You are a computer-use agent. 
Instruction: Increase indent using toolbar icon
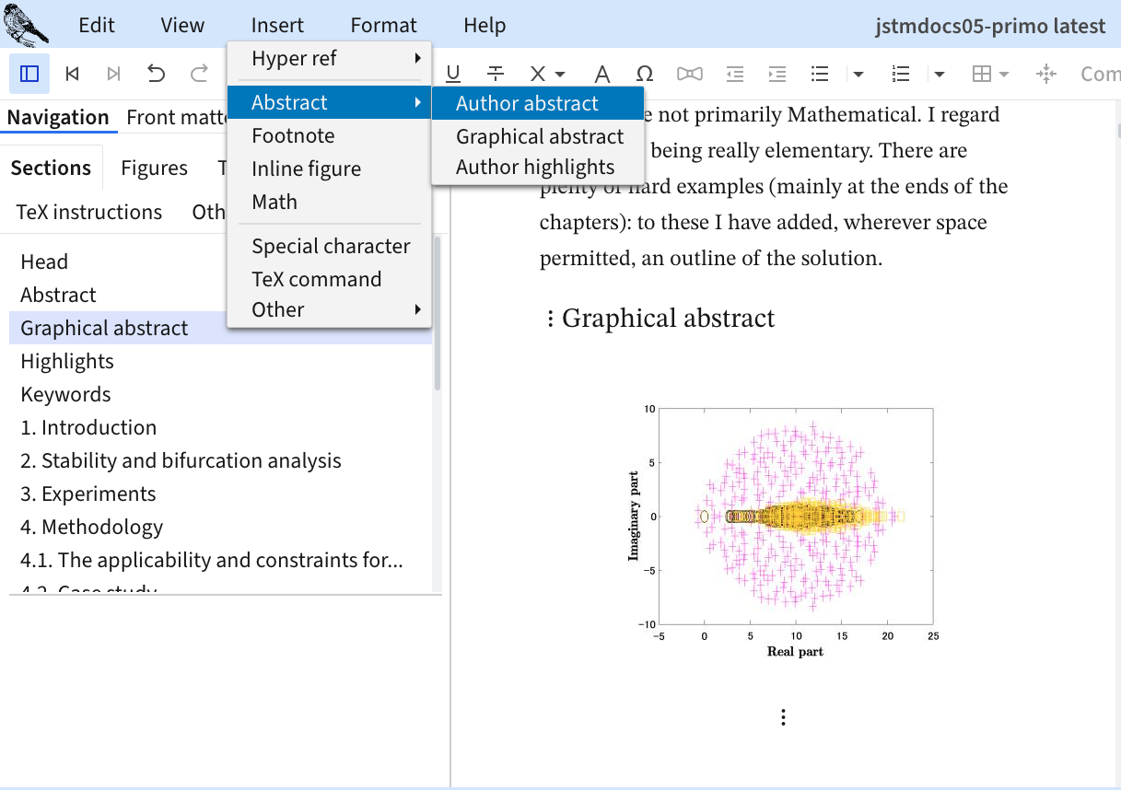[x=777, y=74]
